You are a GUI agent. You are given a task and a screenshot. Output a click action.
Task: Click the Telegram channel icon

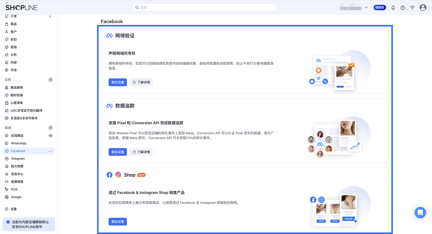pyautogui.click(x=7, y=158)
